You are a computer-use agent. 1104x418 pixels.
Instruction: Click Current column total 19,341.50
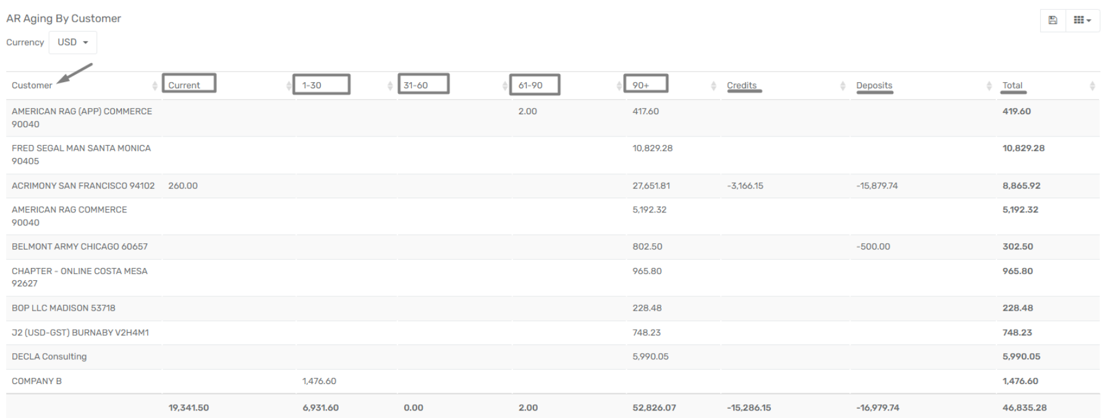(189, 408)
